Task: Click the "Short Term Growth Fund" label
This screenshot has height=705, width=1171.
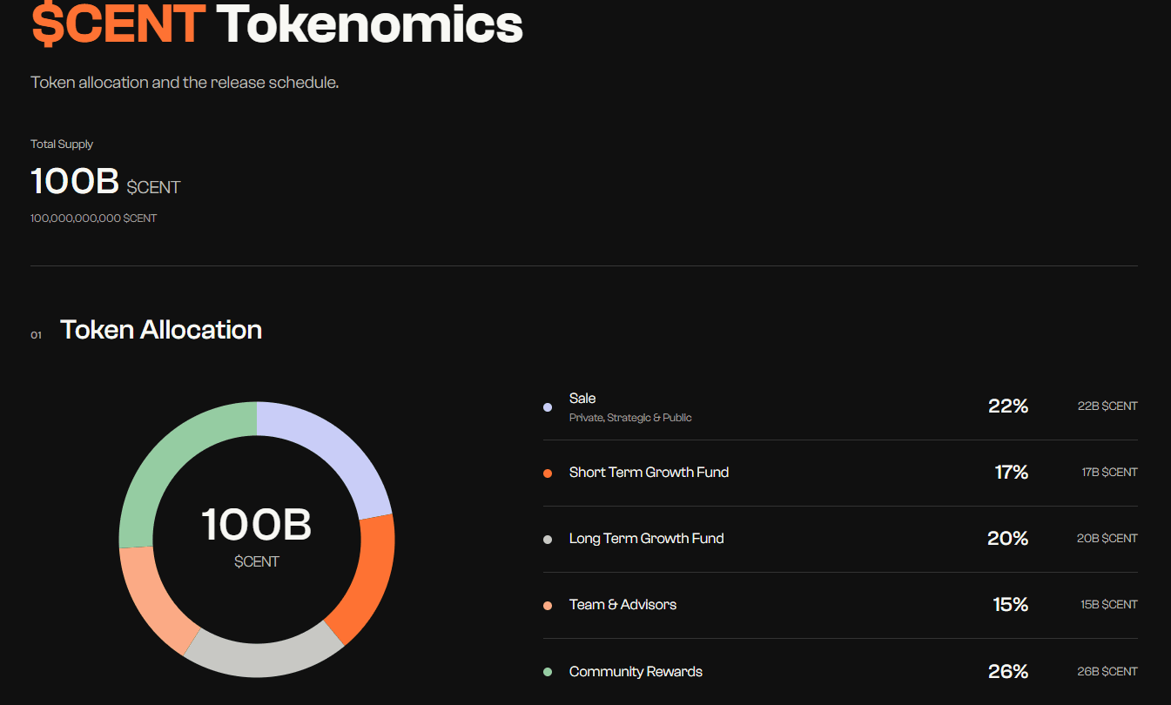Action: tap(649, 472)
